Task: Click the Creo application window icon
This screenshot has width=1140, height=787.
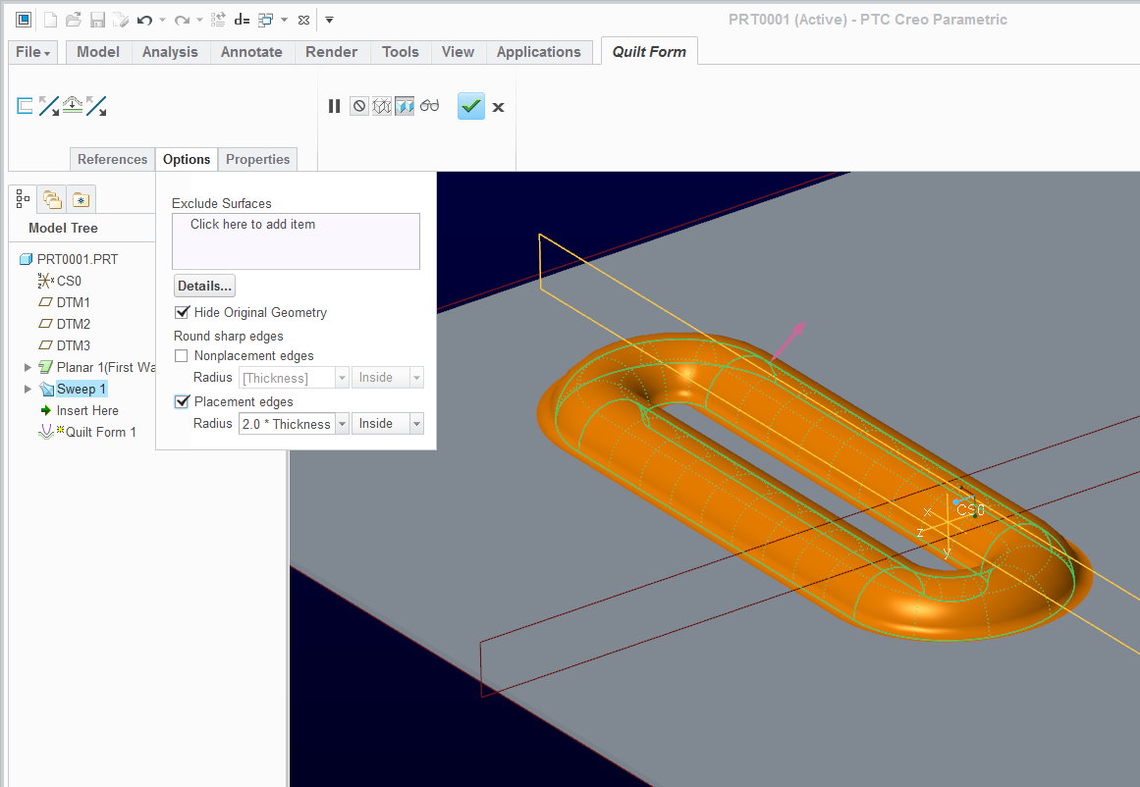Action: pos(24,20)
